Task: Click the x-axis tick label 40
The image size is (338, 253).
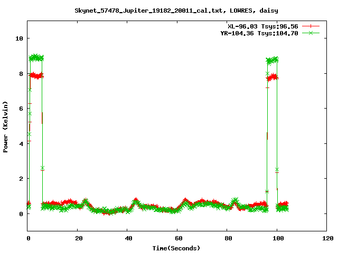Action: click(129, 238)
